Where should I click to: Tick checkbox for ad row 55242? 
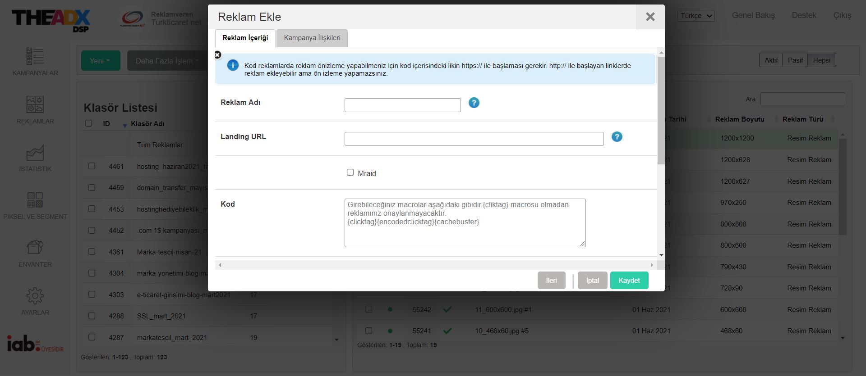(x=369, y=309)
